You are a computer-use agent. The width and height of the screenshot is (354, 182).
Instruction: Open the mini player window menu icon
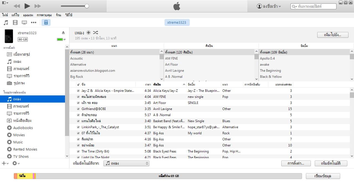5,3
